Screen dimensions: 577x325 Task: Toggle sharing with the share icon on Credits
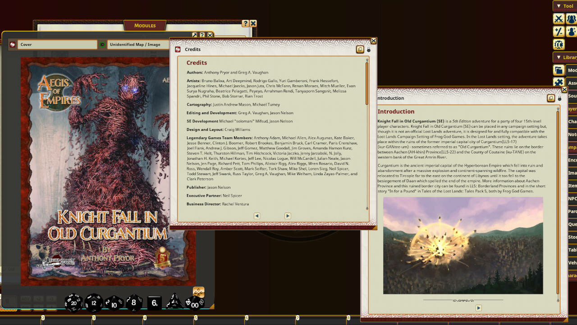tap(360, 49)
